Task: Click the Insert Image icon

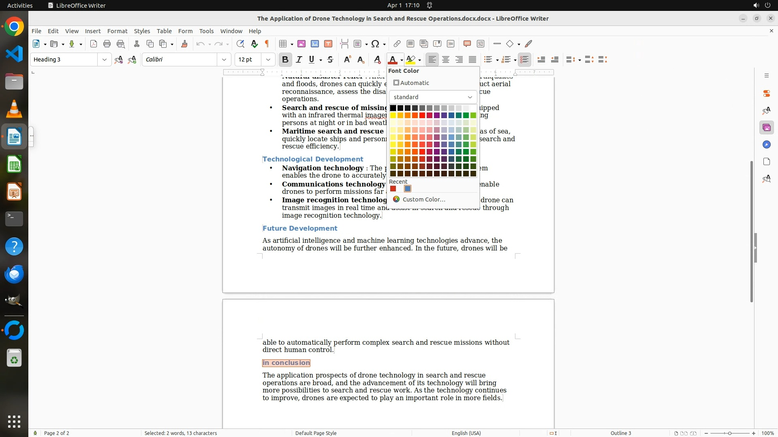Action: [301, 44]
